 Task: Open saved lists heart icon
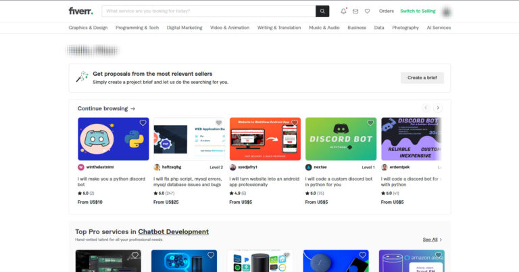tap(368, 11)
